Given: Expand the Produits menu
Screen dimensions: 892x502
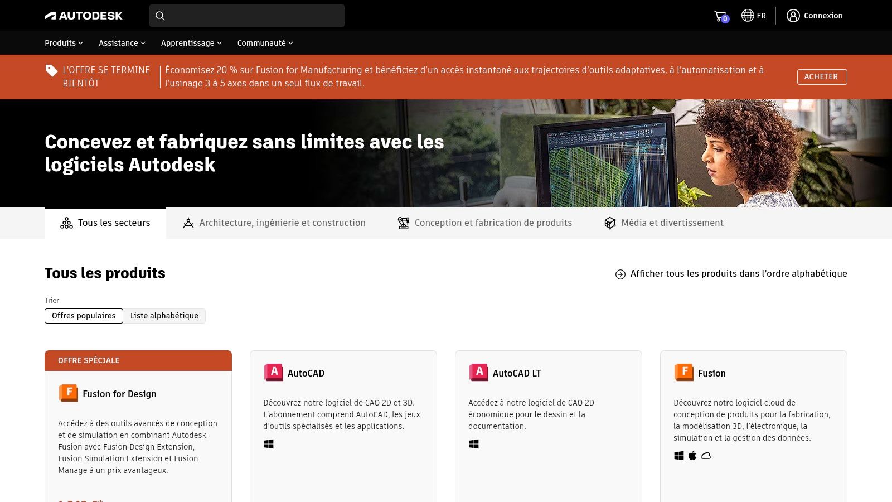Looking at the screenshot, I should tap(62, 42).
